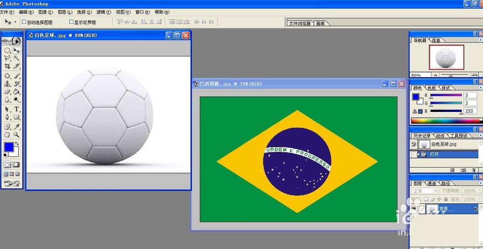This screenshot has height=249, width=483.
Task: Jump to ImageReady button in toolbox
Action: (x=12, y=184)
